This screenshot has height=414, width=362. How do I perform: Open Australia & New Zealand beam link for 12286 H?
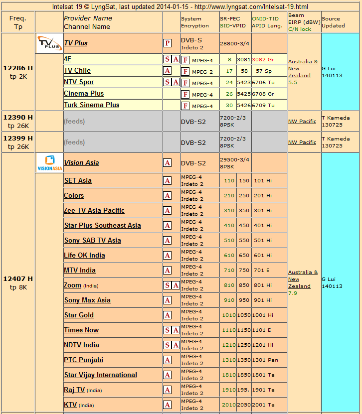303,69
